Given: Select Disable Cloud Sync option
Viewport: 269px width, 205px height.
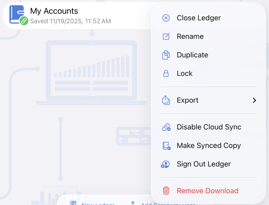Looking at the screenshot, I should point(209,127).
